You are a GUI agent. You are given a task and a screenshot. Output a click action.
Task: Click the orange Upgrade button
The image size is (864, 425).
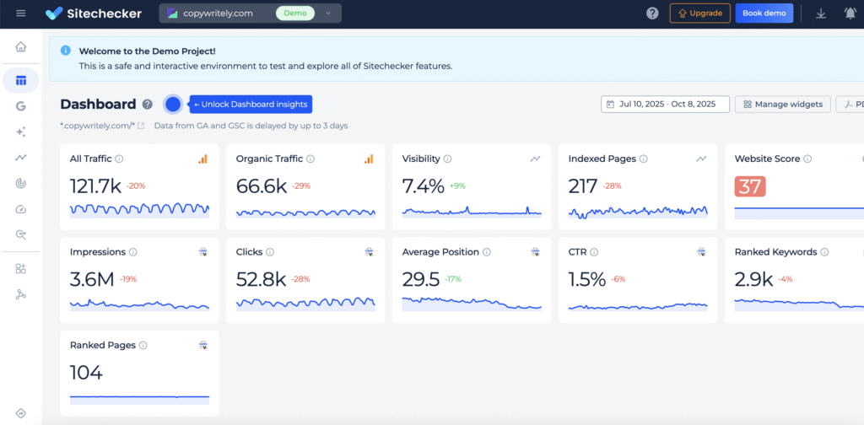click(699, 13)
